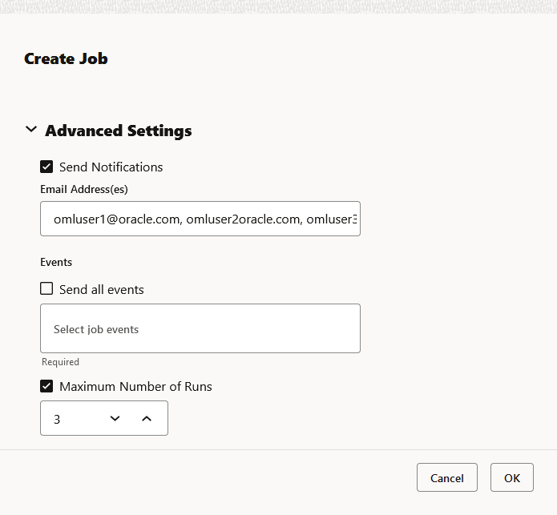557x515 pixels.
Task: Click the Send Notifications label text
Action: click(x=111, y=167)
